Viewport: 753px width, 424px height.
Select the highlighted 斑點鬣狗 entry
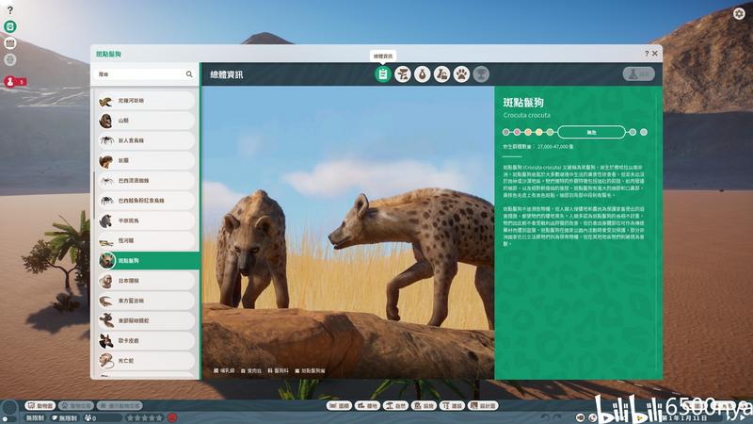point(148,261)
